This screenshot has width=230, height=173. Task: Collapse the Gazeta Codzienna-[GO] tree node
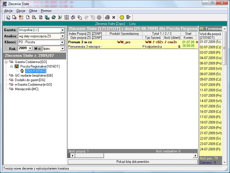tap(6, 62)
